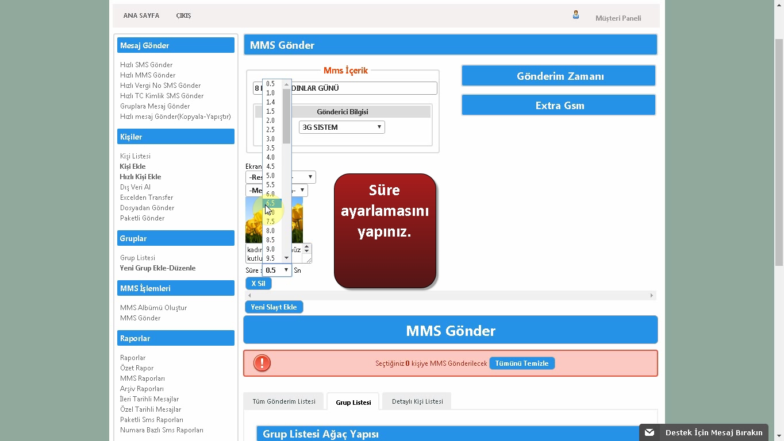This screenshot has width=784, height=441.
Task: Open Hızlı SMS Gönder sidebar link
Action: pyautogui.click(x=146, y=65)
